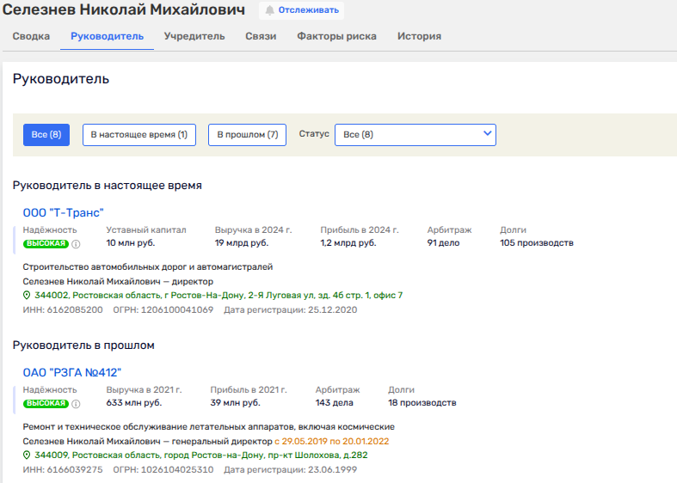The width and height of the screenshot is (677, 483).
Task: Click map pin icon for Т-Транс address
Action: point(27,296)
